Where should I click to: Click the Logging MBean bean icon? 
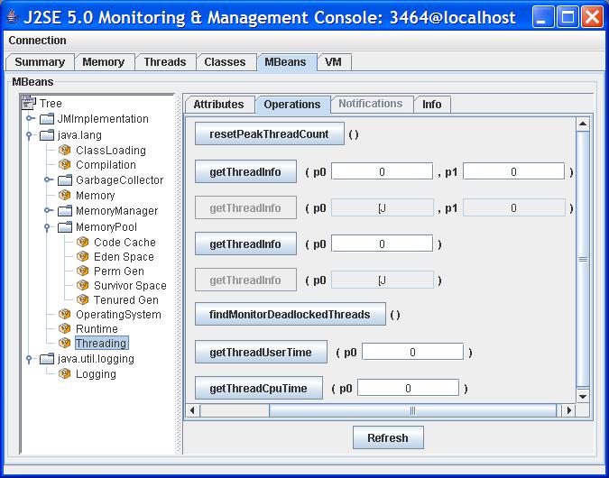point(65,374)
